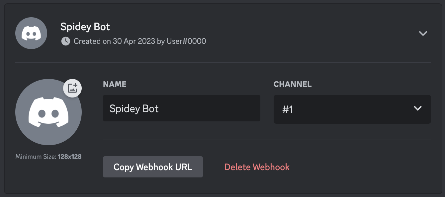
Task: Click the Delete Webhook link
Action: tap(257, 167)
